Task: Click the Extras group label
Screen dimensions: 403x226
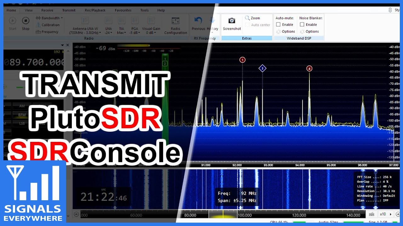Action: (x=247, y=38)
